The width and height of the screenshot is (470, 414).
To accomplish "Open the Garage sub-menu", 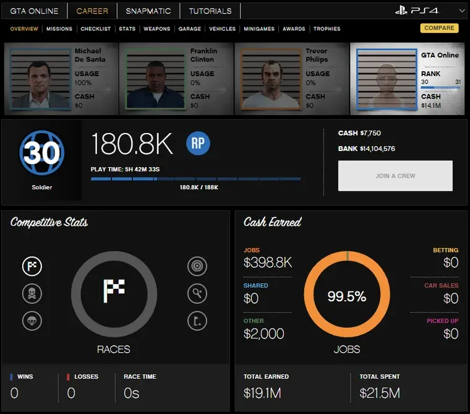I will tap(190, 28).
